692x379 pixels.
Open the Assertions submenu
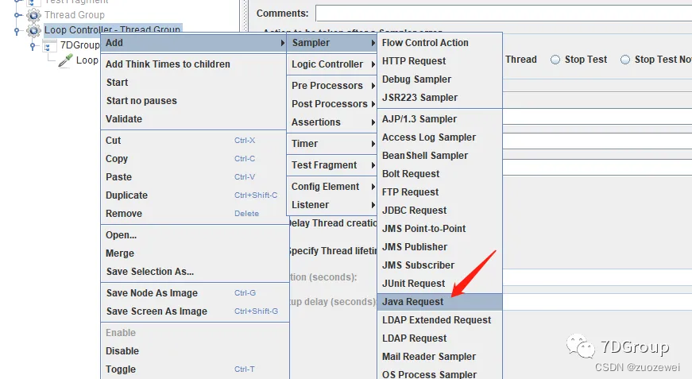(332, 122)
